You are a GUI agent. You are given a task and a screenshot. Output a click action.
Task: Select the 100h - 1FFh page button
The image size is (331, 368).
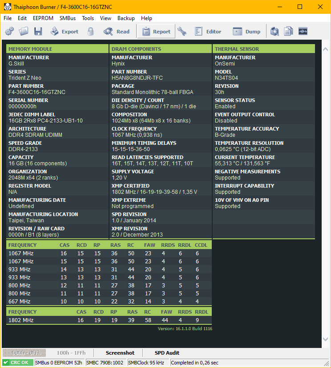pos(71,353)
